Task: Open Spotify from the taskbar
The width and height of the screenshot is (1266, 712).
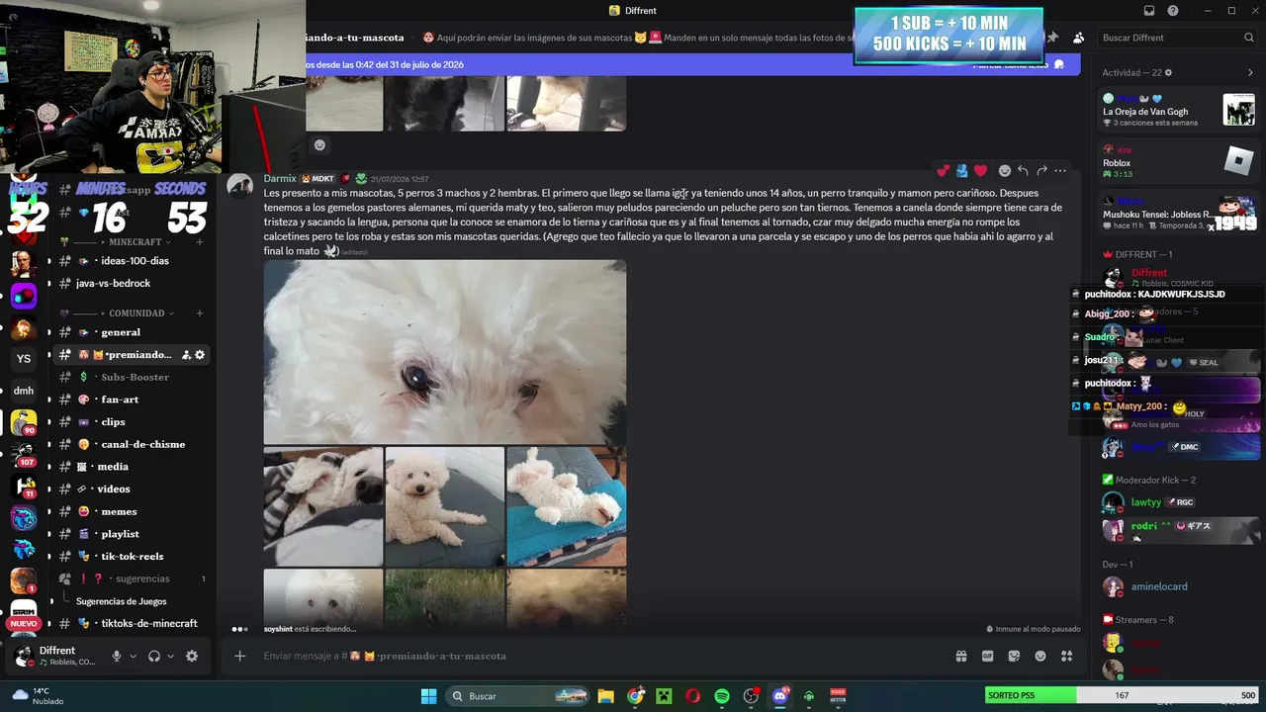Action: click(722, 696)
